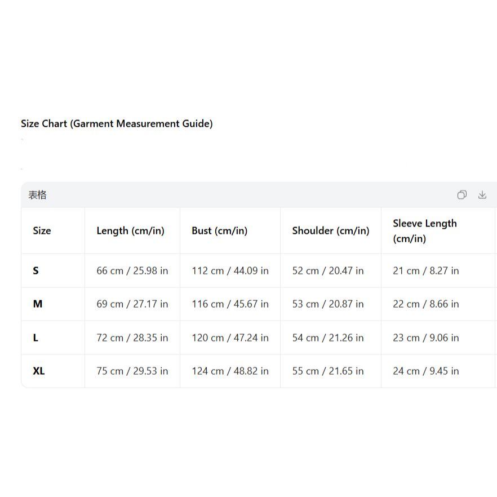Click the Shoulder (cm/in) column header
The height and width of the screenshot is (497, 497).
tap(331, 231)
